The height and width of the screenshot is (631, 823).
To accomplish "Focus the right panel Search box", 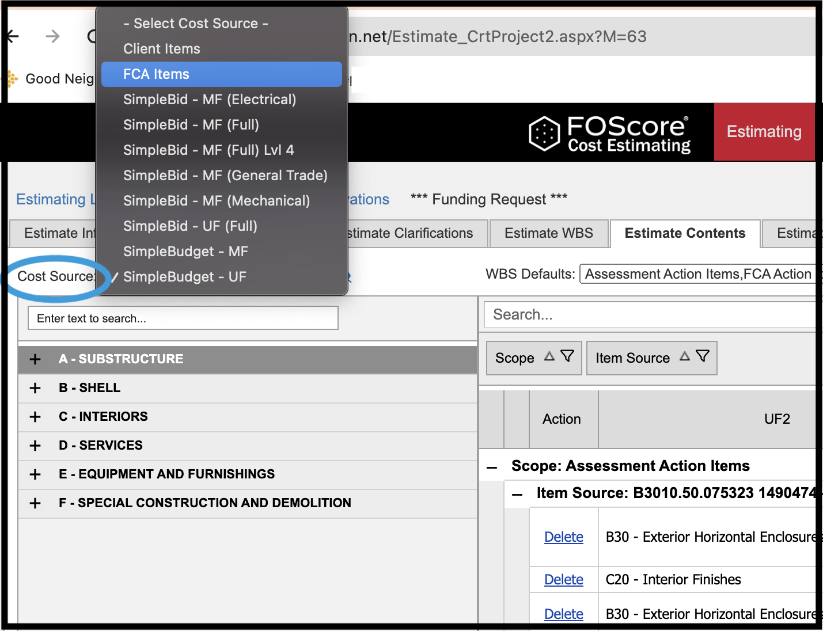I will tap(650, 315).
